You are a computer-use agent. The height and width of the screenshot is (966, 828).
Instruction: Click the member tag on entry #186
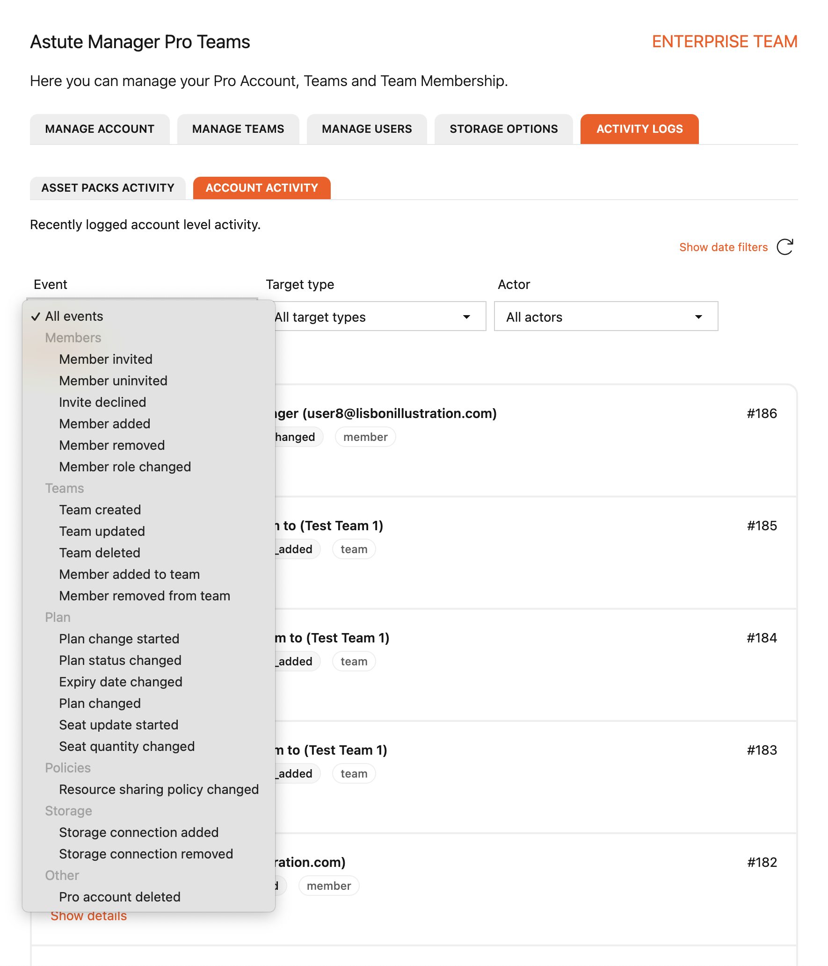[365, 437]
